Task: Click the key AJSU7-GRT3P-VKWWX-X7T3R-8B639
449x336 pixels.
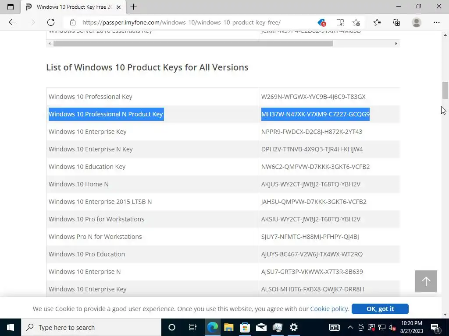Action: (x=312, y=271)
